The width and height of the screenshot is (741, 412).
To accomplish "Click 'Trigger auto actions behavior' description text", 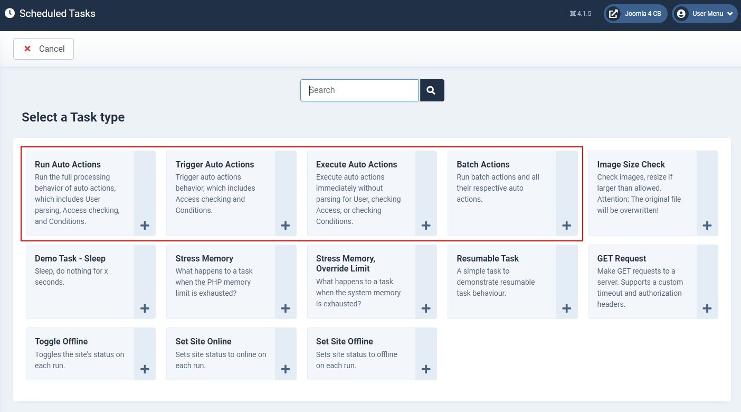I will (215, 194).
